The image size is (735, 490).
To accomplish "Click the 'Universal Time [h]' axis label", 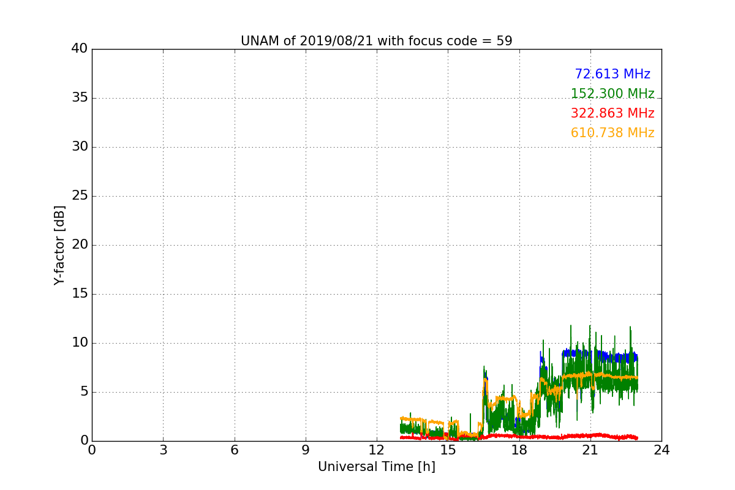I will pos(376,467).
